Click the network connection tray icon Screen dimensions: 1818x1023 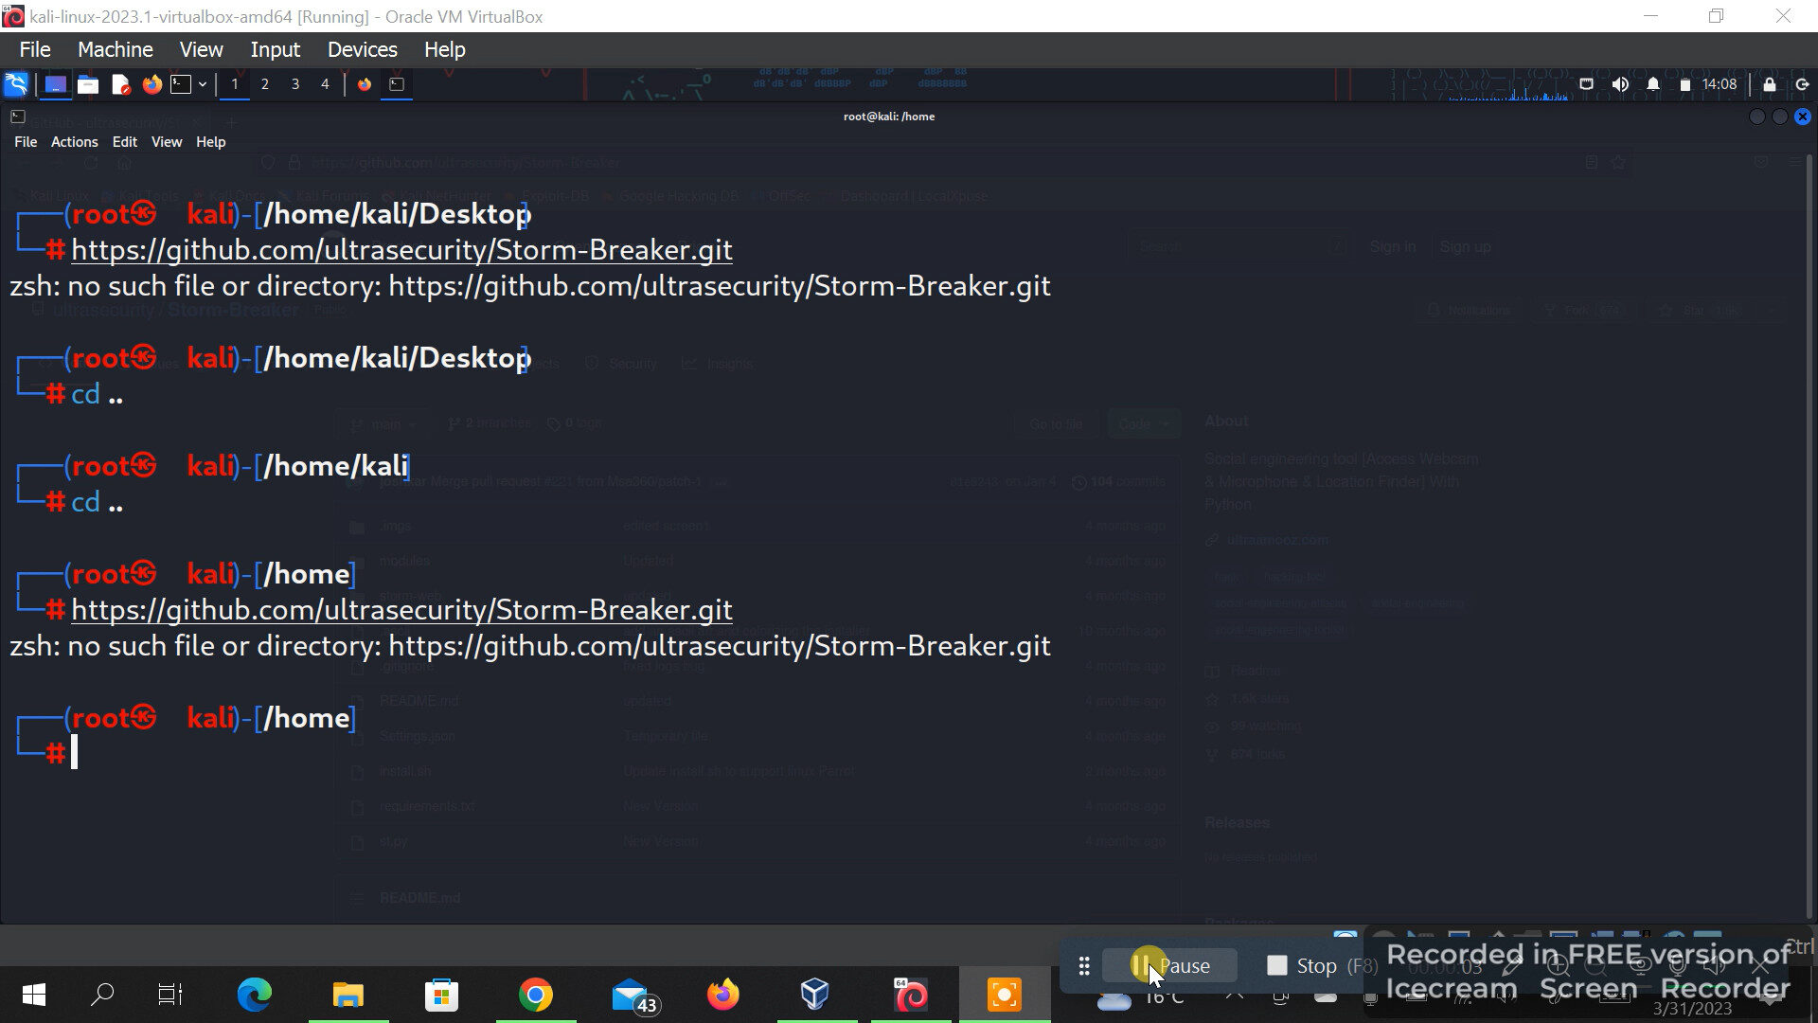tap(1587, 84)
